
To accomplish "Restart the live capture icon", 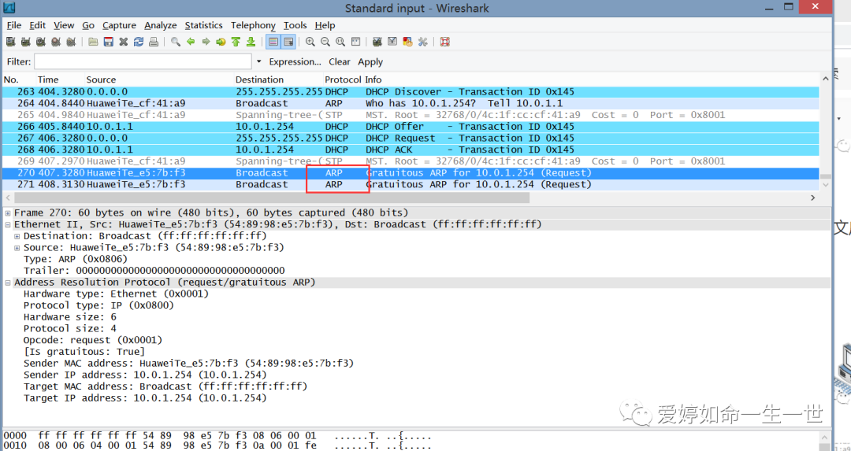I will pyautogui.click(x=71, y=42).
